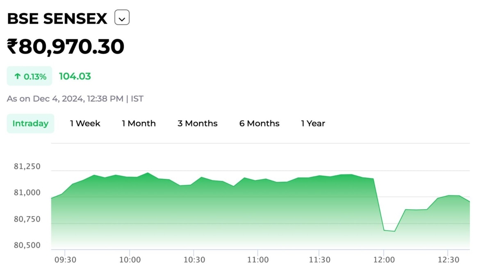Screen dimensions: 492x277
Task: Click the 12:00 time axis label
Action: tap(384, 260)
